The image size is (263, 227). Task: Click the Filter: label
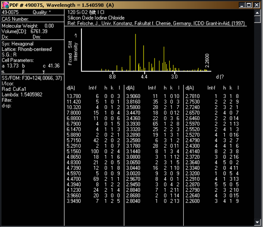coord(7,100)
